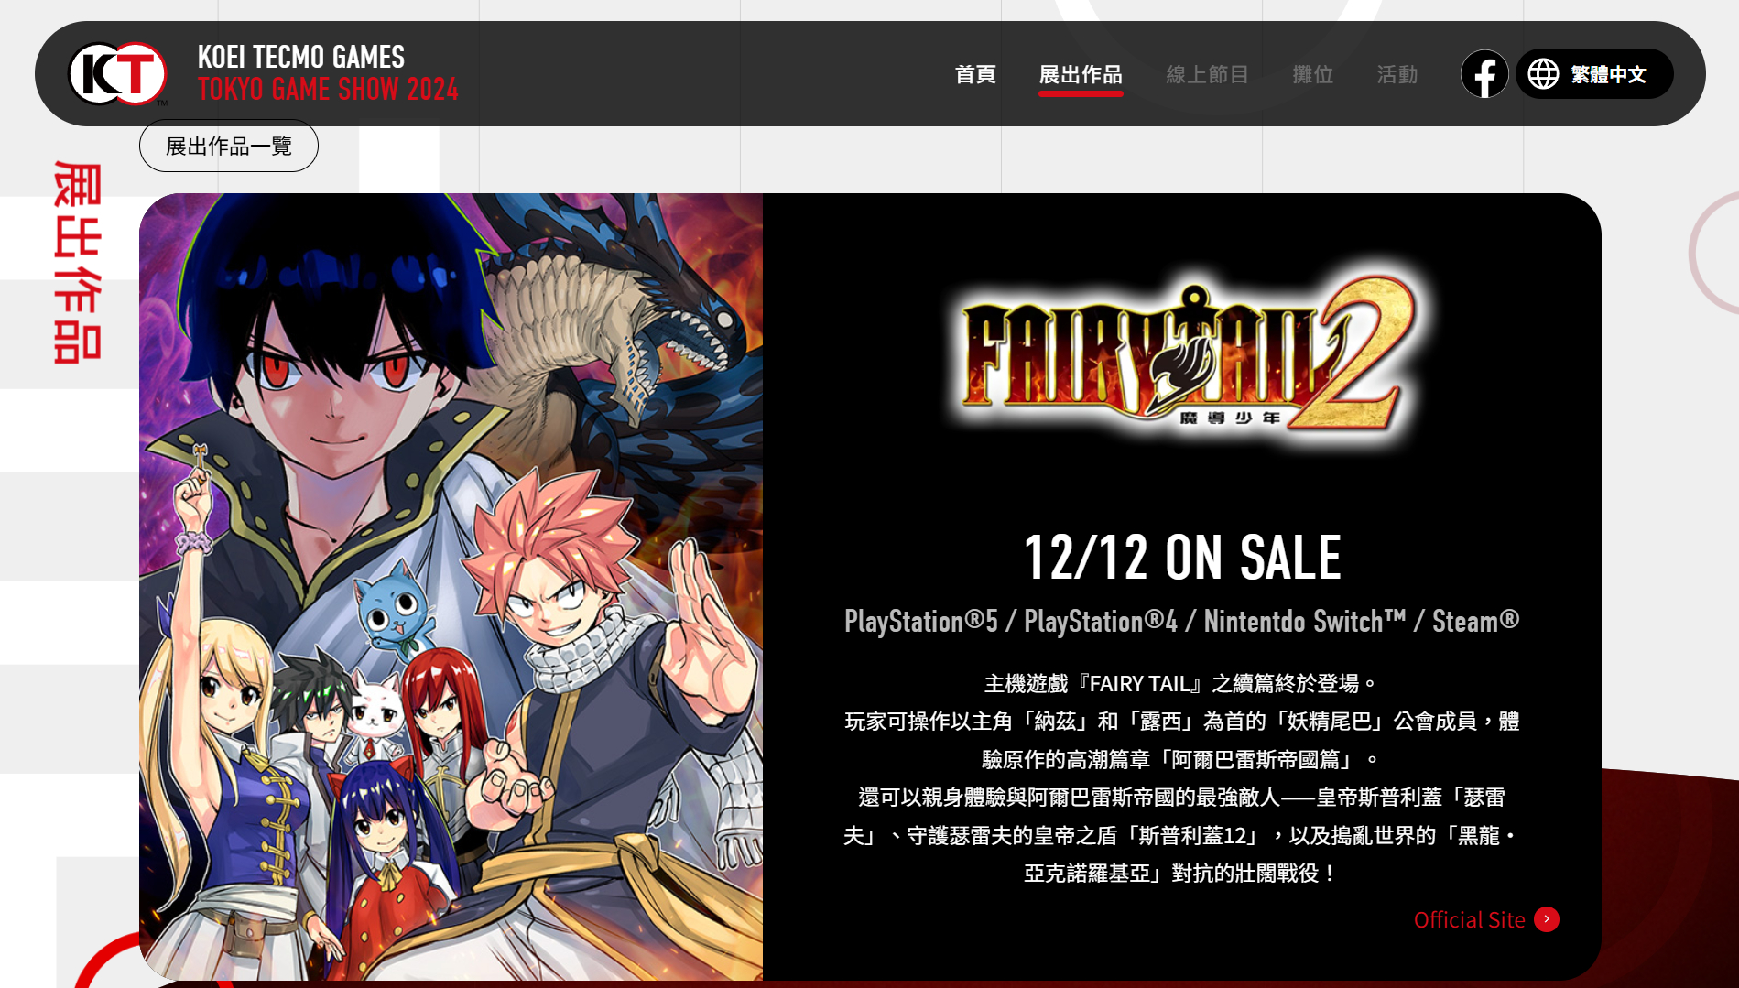Click the red arrow beside Official Site
This screenshot has width=1739, height=988.
pyautogui.click(x=1547, y=919)
